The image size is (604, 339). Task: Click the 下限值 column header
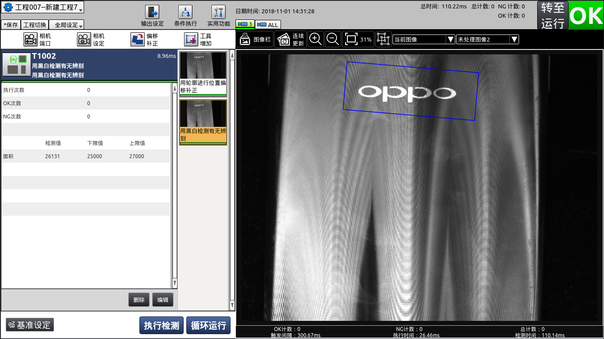95,143
